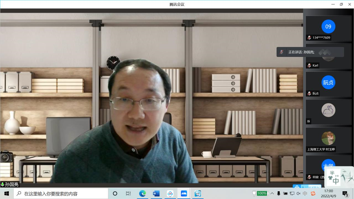Open the Windows Start menu
Screen dimensions: 354x199
(7, 193)
